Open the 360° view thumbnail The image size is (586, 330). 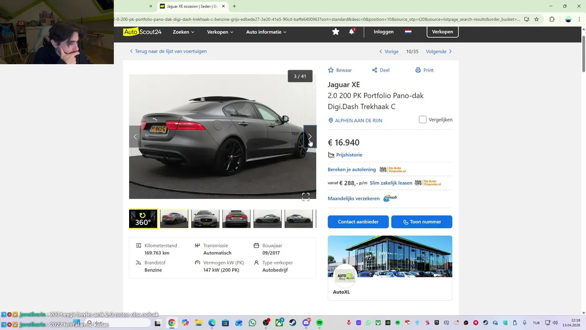click(143, 219)
